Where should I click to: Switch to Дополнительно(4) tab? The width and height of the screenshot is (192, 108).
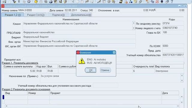point(81,15)
